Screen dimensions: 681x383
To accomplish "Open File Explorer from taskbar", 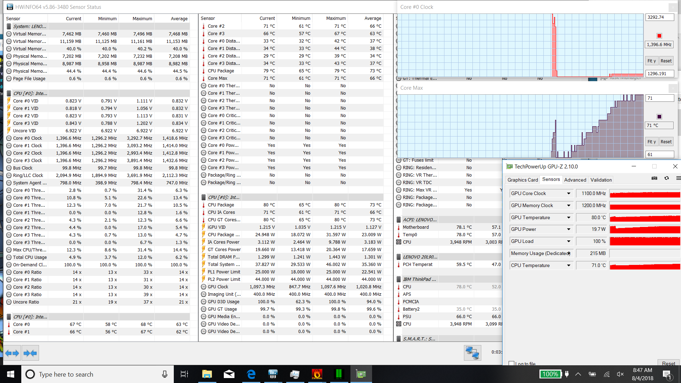I will click(x=207, y=374).
